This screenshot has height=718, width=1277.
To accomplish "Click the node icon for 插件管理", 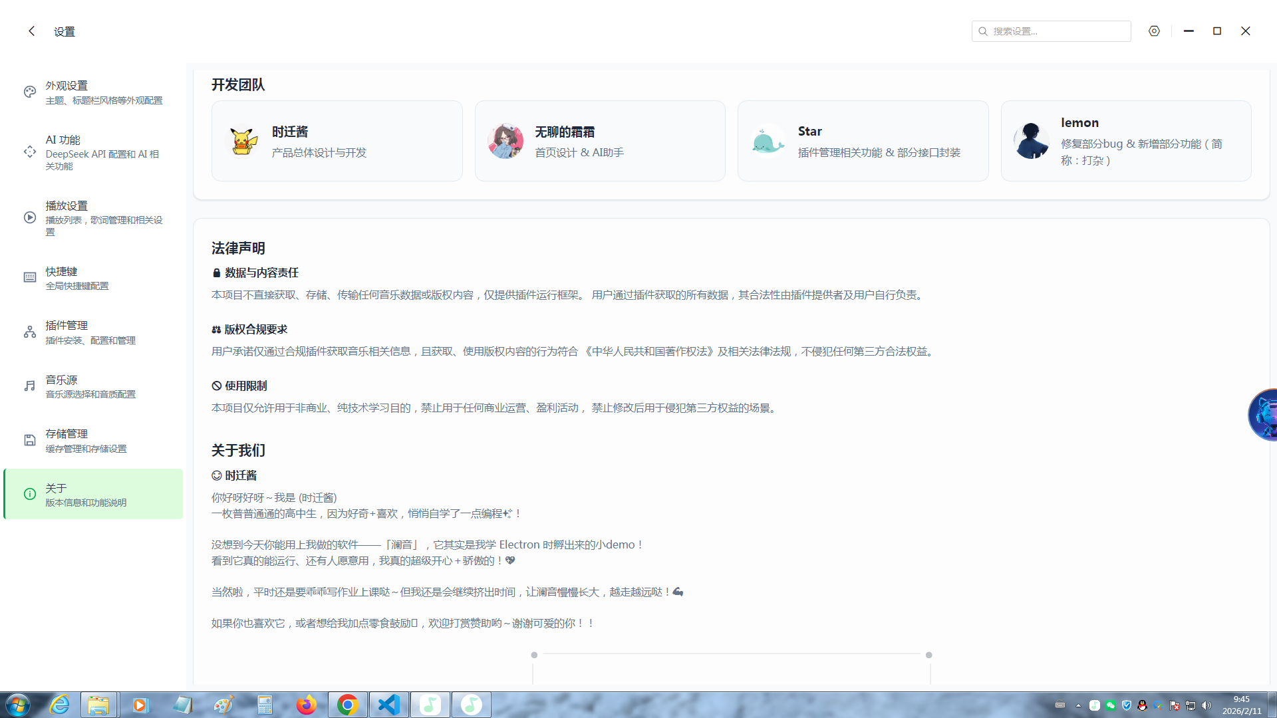I will (30, 332).
